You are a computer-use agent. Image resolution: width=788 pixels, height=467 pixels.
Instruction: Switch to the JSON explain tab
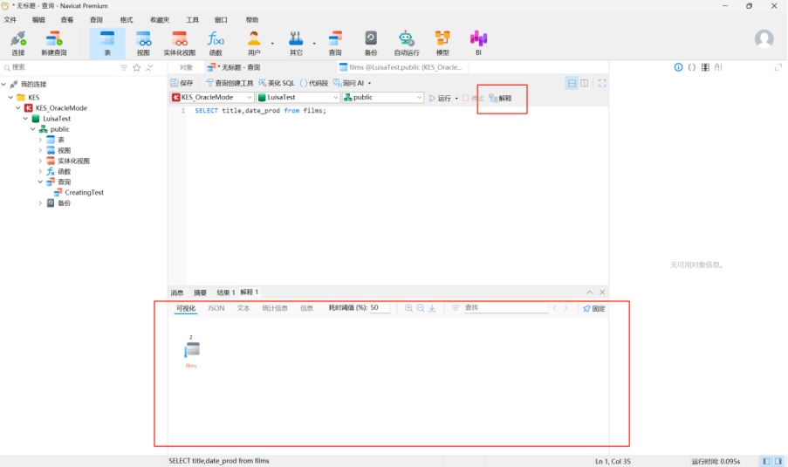pos(216,308)
